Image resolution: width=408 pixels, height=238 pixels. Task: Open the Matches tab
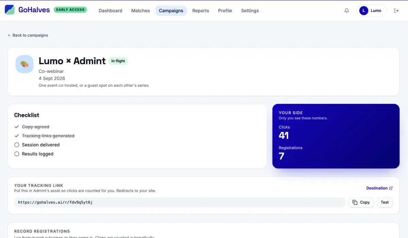[140, 11]
